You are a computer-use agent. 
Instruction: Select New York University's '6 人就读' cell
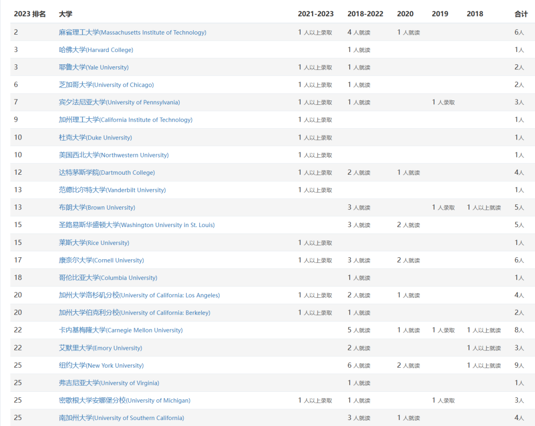click(x=359, y=365)
